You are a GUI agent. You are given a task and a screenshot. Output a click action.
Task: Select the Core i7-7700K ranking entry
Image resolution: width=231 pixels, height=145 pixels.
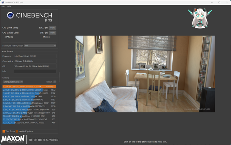point(29,97)
